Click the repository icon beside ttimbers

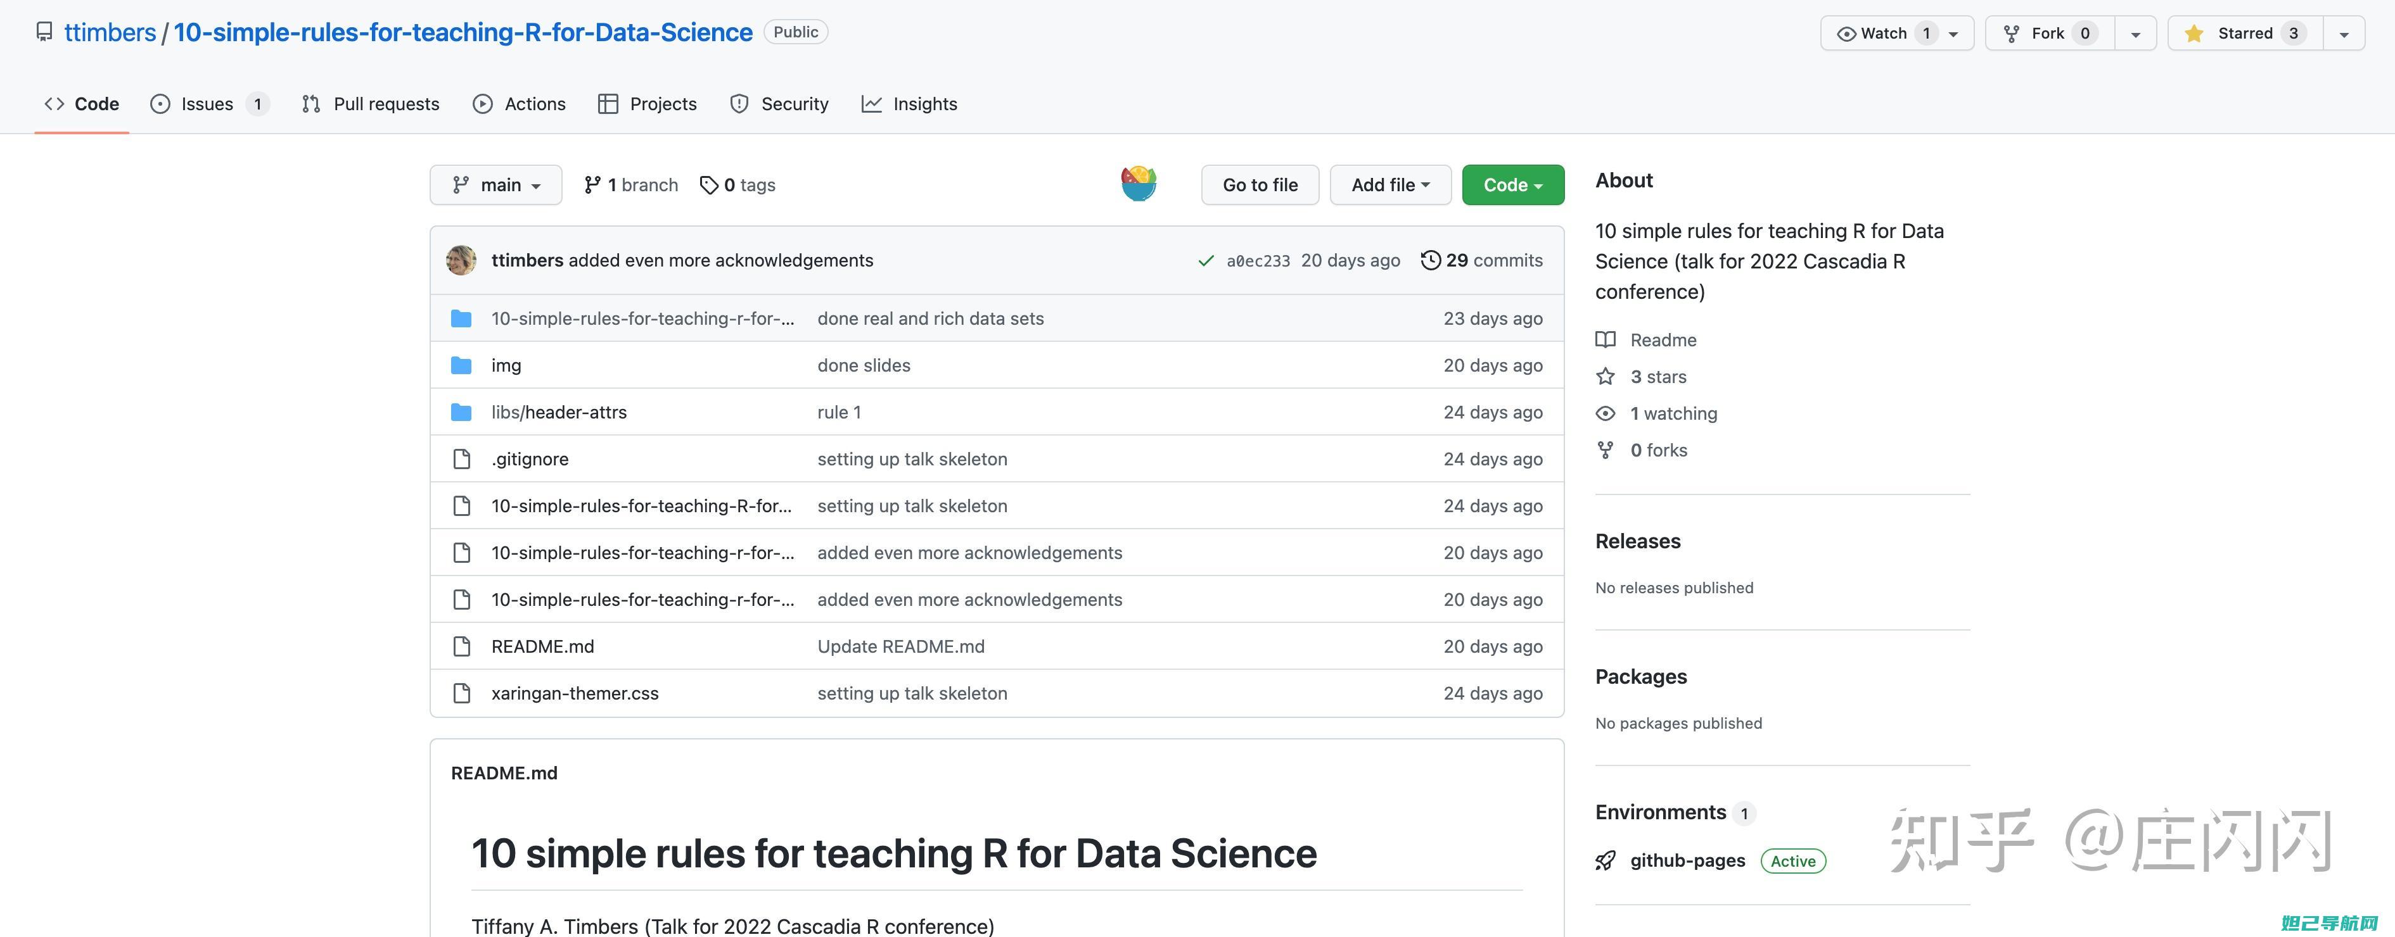tap(44, 32)
